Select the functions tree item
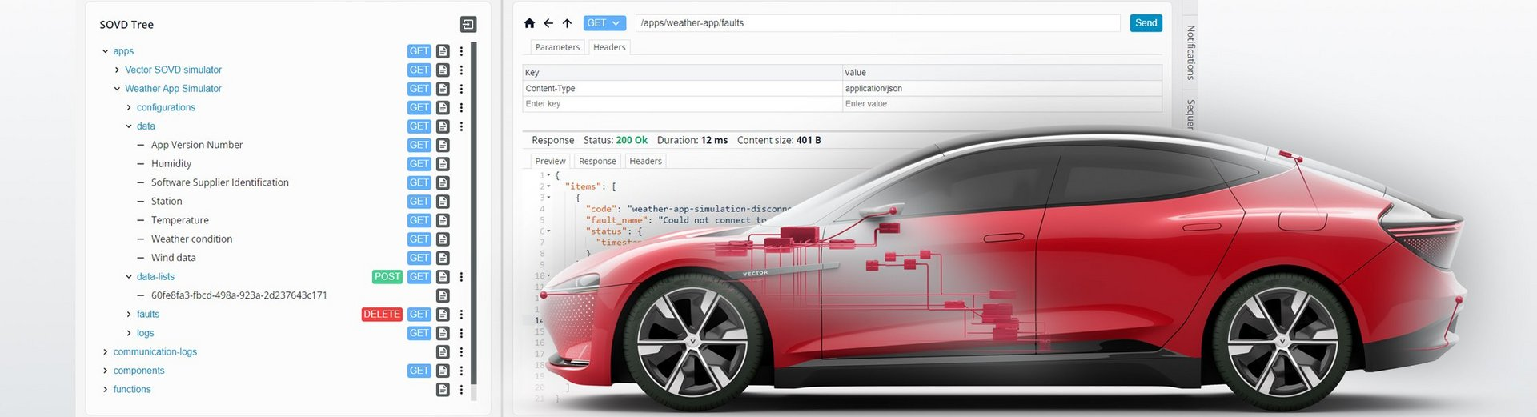Image resolution: width=1537 pixels, height=417 pixels. coord(132,390)
